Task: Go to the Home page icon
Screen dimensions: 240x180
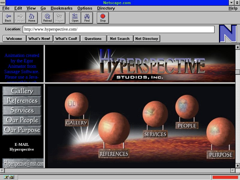Action: point(32,18)
